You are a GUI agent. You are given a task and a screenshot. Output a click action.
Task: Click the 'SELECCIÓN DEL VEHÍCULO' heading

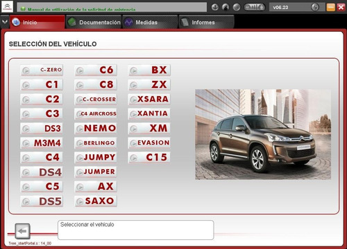click(x=53, y=44)
